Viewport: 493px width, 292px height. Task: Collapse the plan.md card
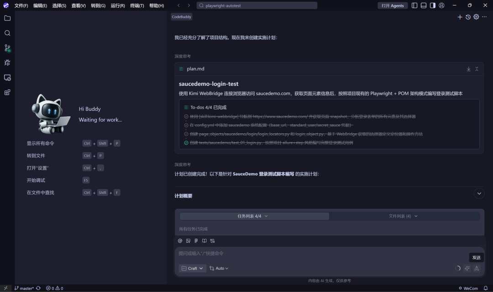tap(477, 69)
